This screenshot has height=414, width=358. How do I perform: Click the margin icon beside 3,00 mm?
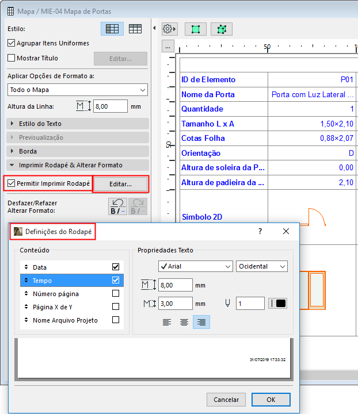tap(150, 304)
